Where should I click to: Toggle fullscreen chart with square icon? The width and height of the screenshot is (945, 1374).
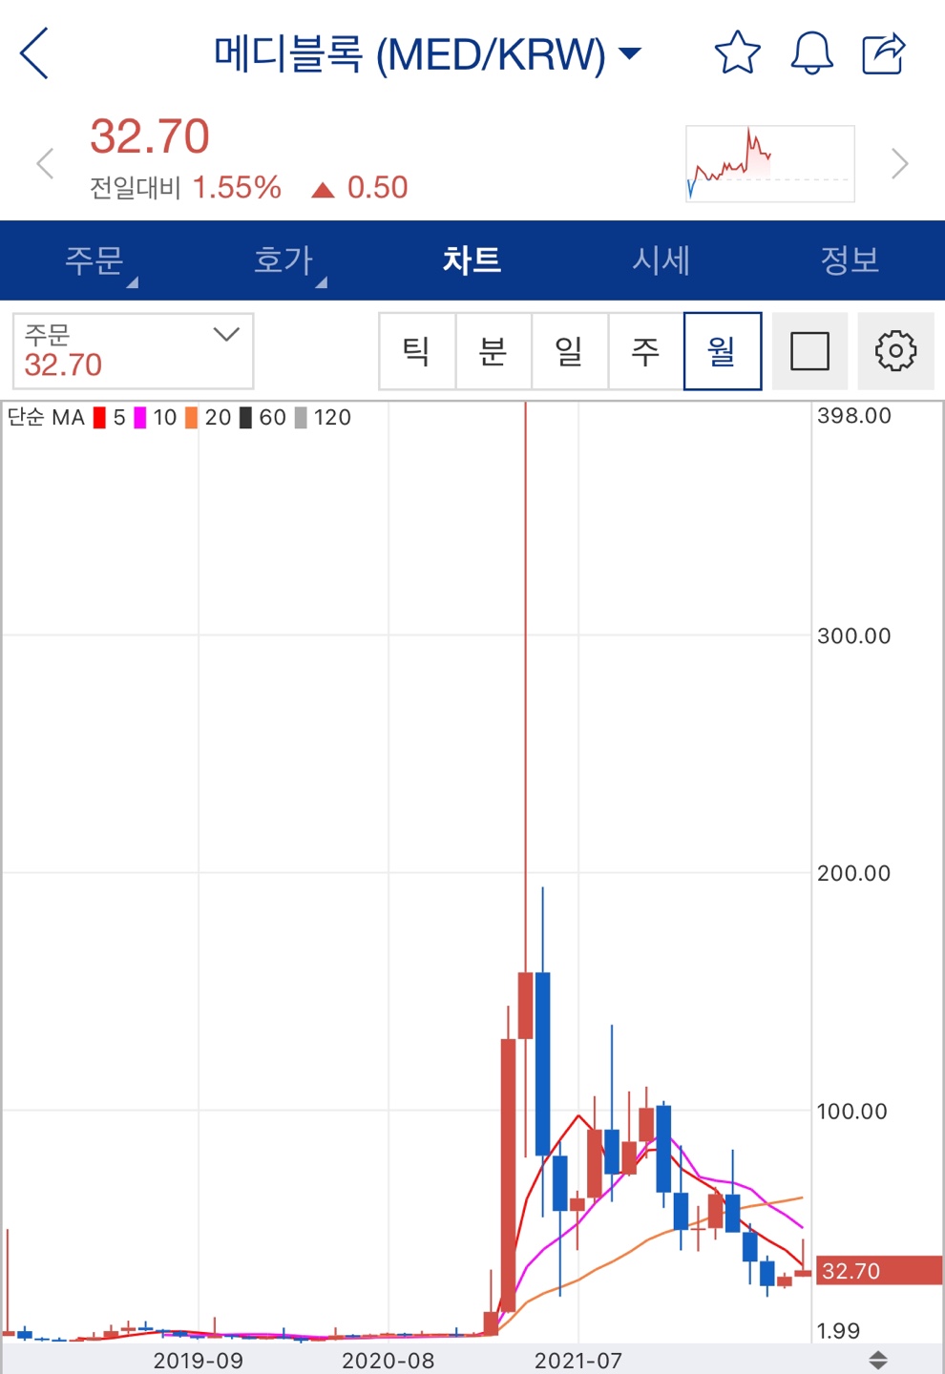(809, 351)
